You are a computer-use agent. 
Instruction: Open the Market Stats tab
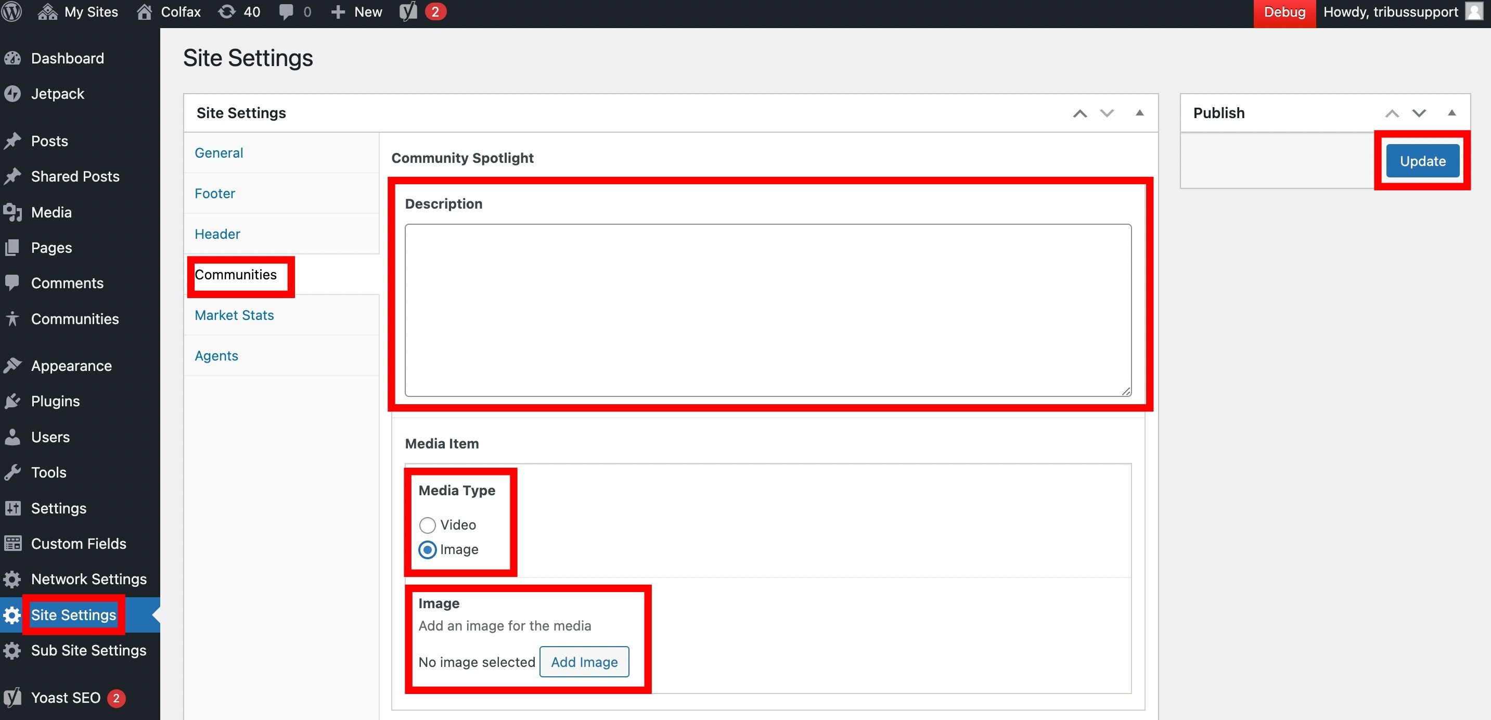coord(281,315)
